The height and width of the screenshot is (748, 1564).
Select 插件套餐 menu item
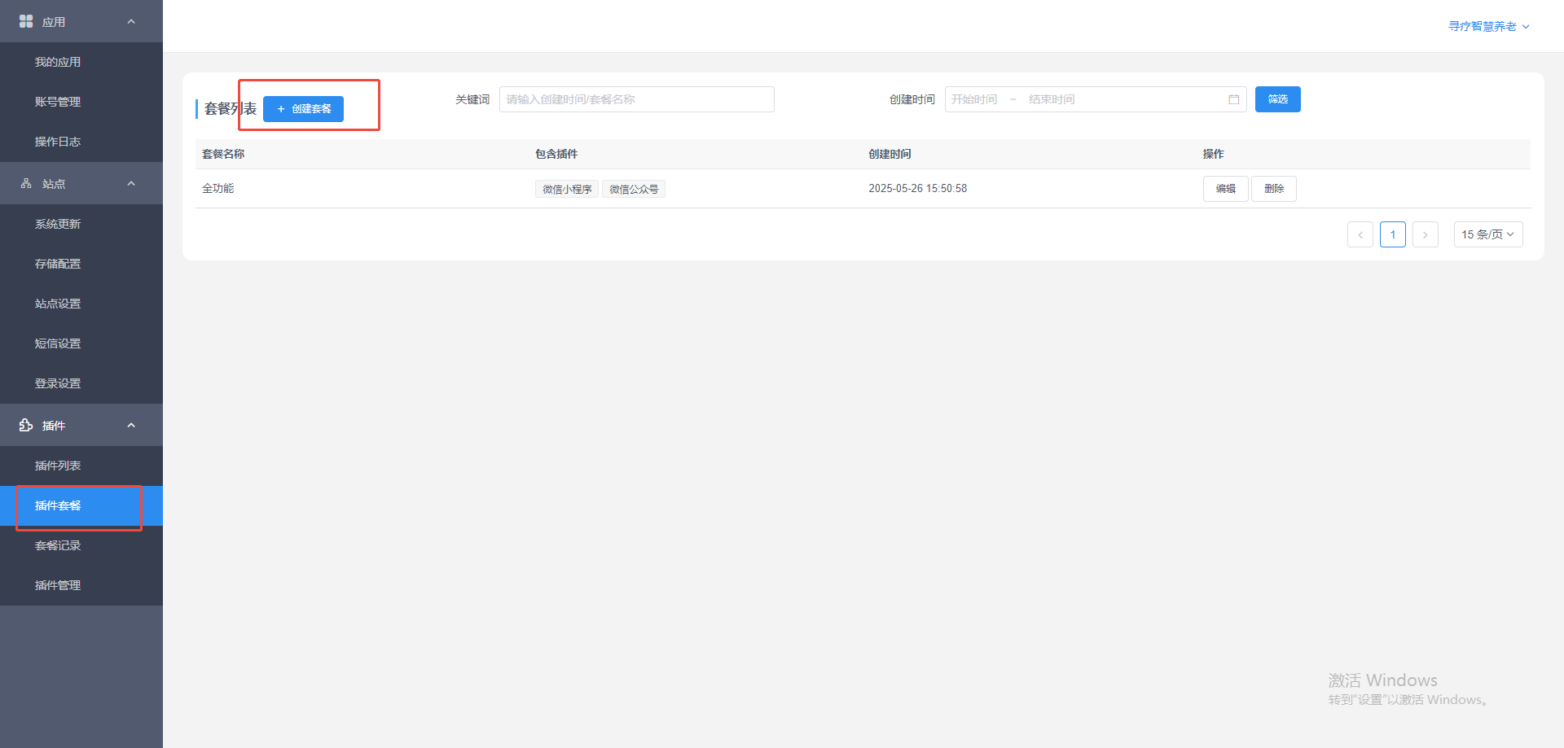81,505
